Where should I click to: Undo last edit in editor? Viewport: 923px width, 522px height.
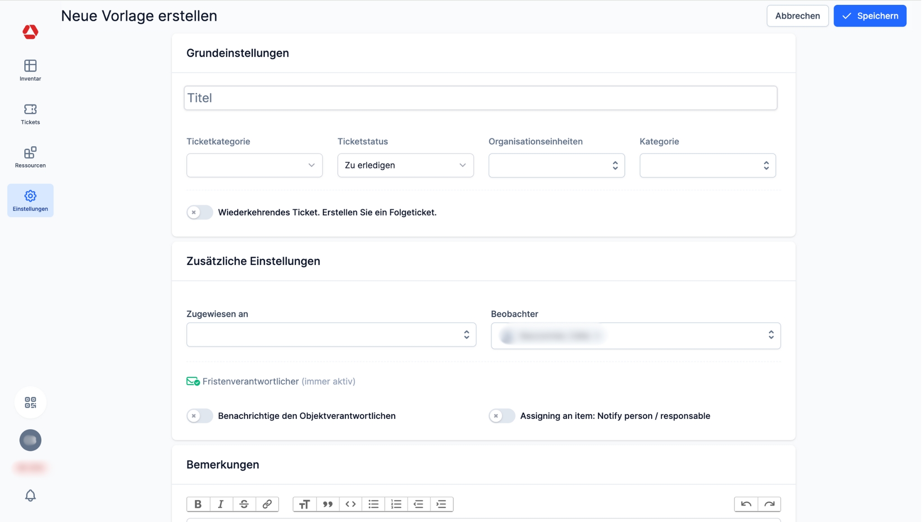746,504
